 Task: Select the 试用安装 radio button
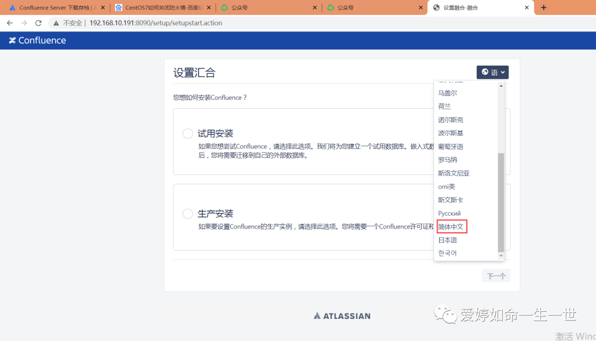[x=188, y=134]
